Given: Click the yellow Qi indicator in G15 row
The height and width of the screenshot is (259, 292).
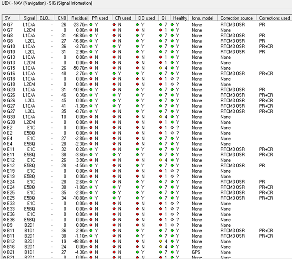Looking at the screenshot, I should [160, 68].
